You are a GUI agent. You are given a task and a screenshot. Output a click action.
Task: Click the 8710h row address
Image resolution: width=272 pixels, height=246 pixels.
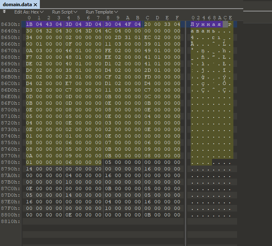11,116
